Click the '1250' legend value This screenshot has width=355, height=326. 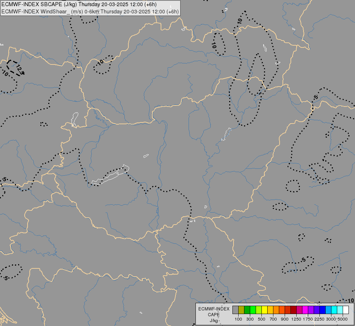(296, 319)
